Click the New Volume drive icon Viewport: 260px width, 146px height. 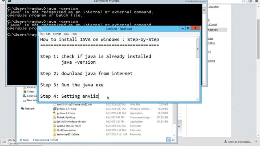[x=24, y=100]
